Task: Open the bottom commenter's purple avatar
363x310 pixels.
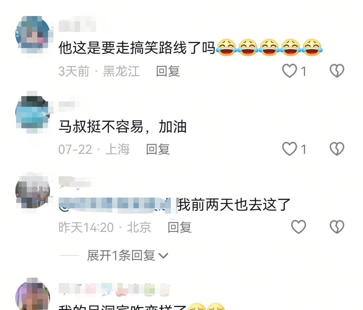Action: coord(33,295)
